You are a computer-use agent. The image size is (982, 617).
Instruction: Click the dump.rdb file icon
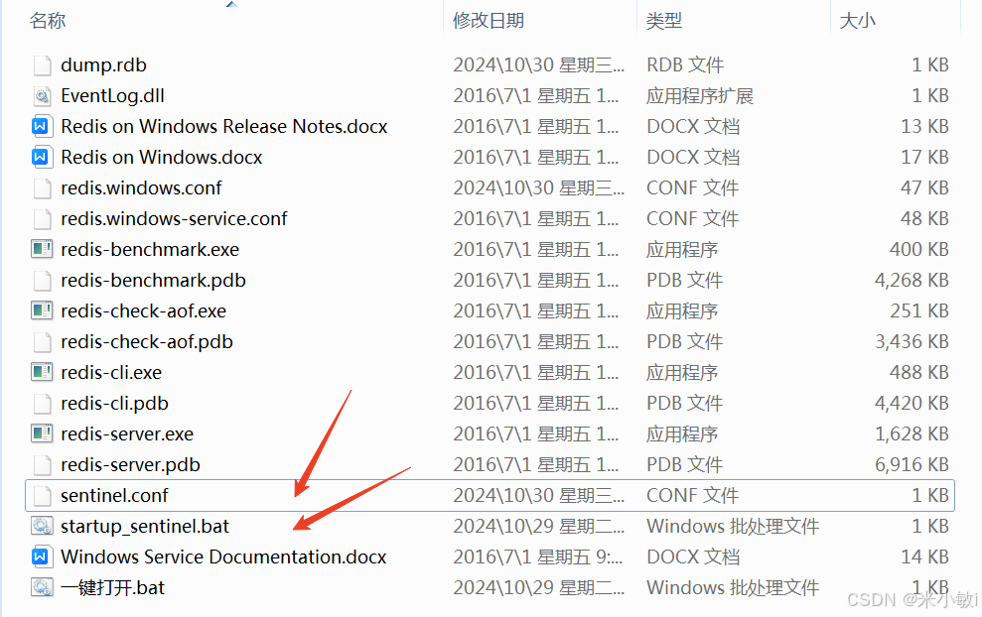[x=42, y=65]
